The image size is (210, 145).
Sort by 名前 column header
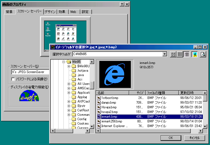(x=113, y=93)
